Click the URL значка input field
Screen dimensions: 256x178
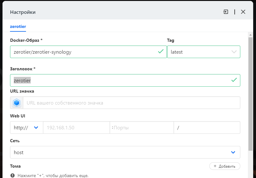132,103
